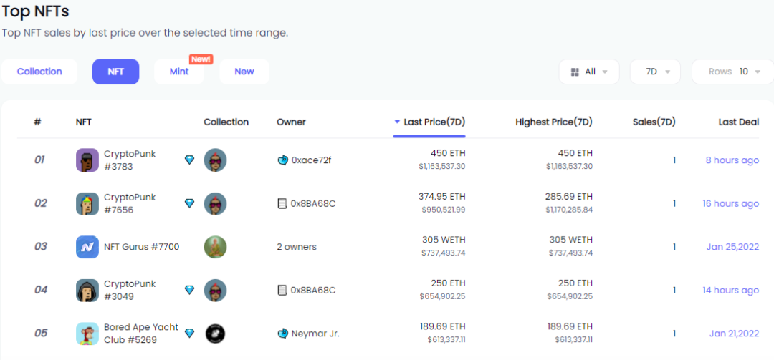Sort by the Last Price(7D) column header
This screenshot has height=360, width=774.
click(x=429, y=122)
